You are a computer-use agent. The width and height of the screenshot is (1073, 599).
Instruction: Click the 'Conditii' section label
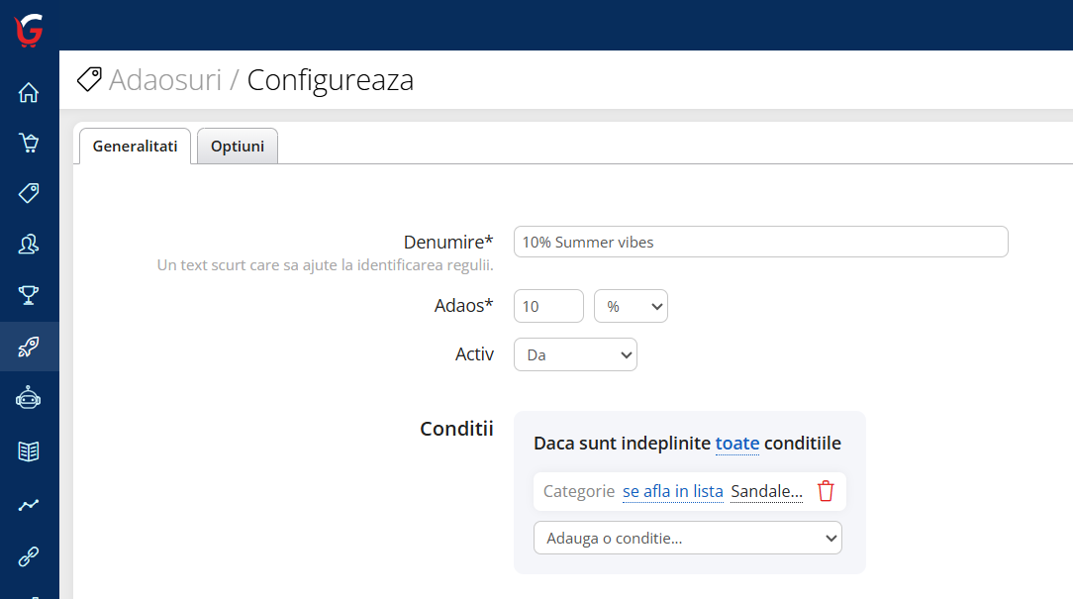coord(456,429)
